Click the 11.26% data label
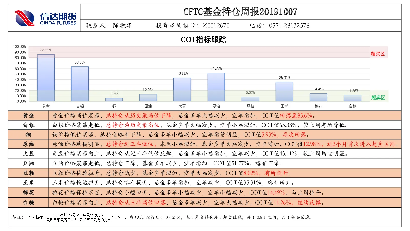The height and width of the screenshot is (231, 410). 353,91
